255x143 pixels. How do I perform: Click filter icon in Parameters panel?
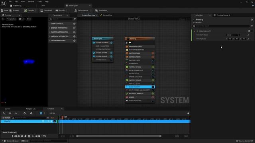point(75,19)
